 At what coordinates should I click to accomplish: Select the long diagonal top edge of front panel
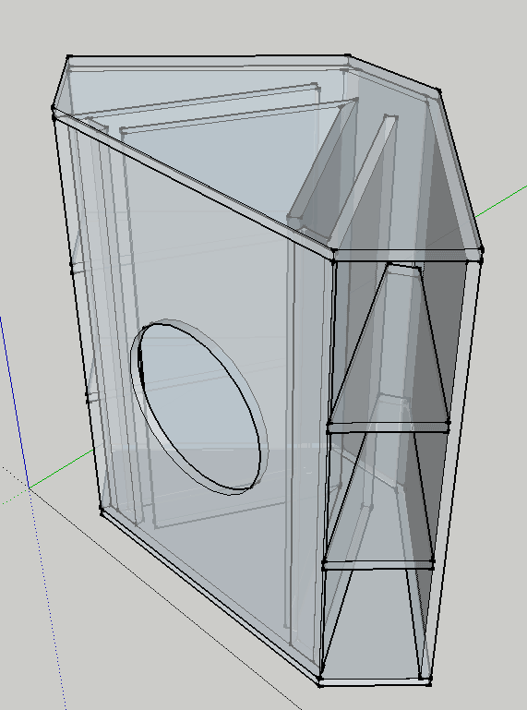(194, 185)
